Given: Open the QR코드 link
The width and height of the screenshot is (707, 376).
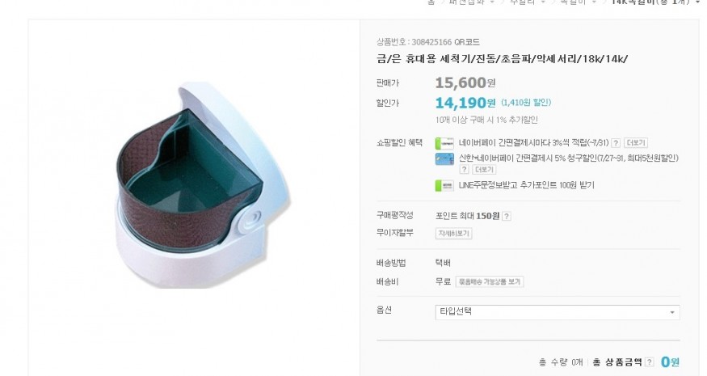Looking at the screenshot, I should (467, 42).
